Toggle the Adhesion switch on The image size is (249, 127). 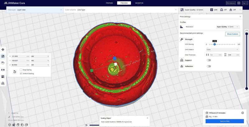209,66
